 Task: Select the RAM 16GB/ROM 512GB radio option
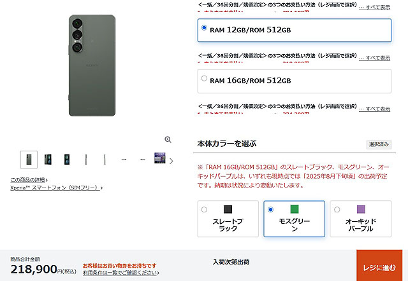pyautogui.click(x=204, y=78)
